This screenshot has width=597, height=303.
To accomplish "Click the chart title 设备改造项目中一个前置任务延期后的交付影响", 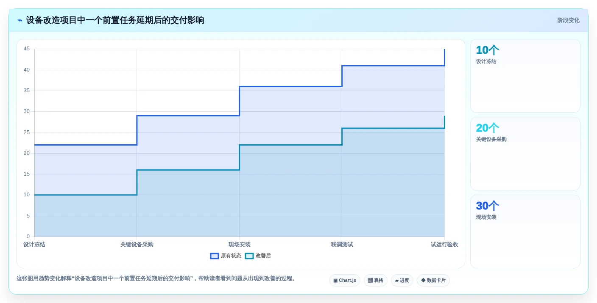I will pyautogui.click(x=115, y=20).
